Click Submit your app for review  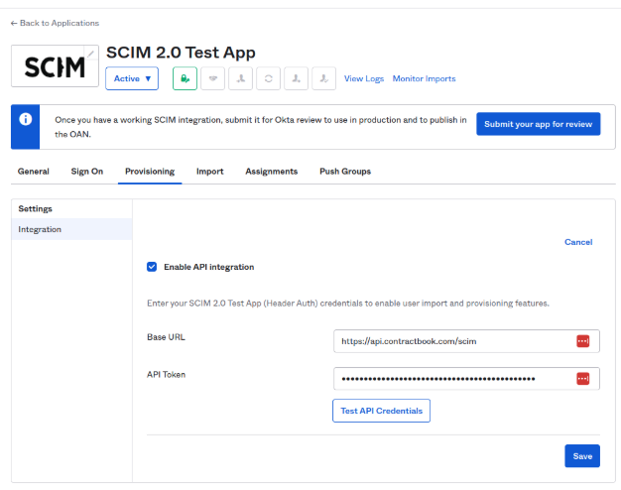(x=539, y=124)
